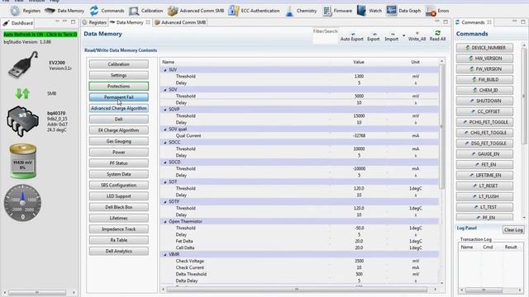The width and height of the screenshot is (529, 297).
Task: Click the Export icon
Action: pyautogui.click(x=374, y=34)
